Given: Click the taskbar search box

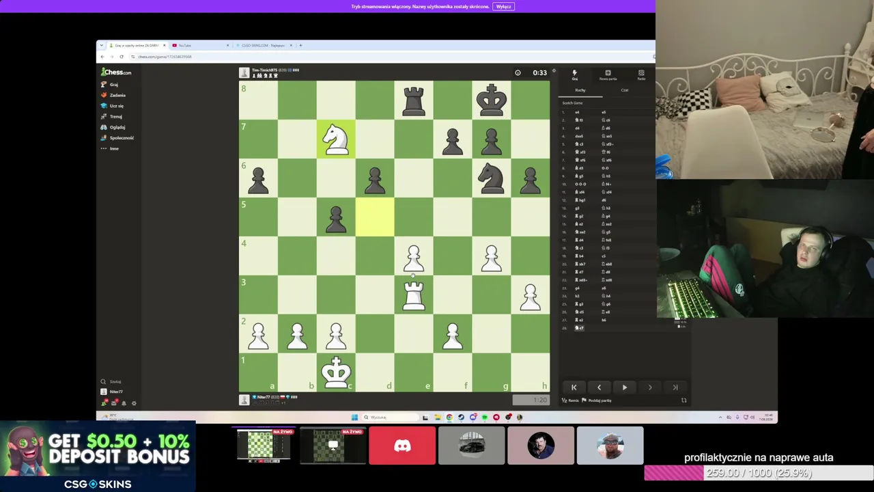Looking at the screenshot, I should pyautogui.click(x=389, y=417).
